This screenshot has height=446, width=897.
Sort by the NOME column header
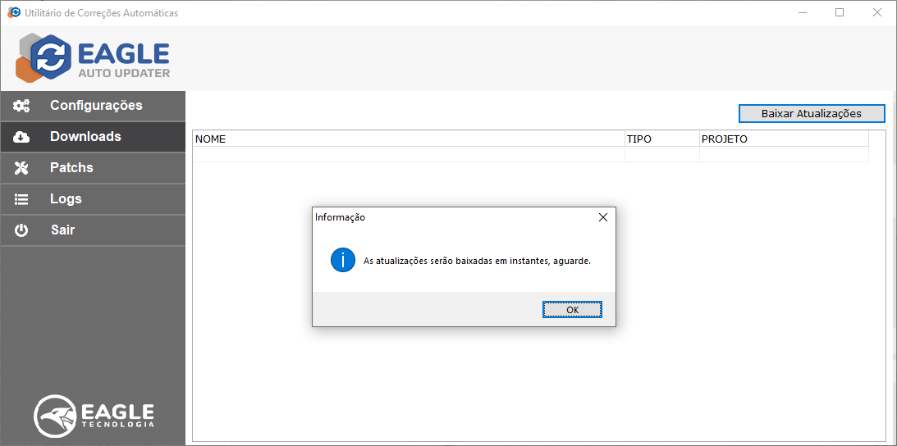409,139
